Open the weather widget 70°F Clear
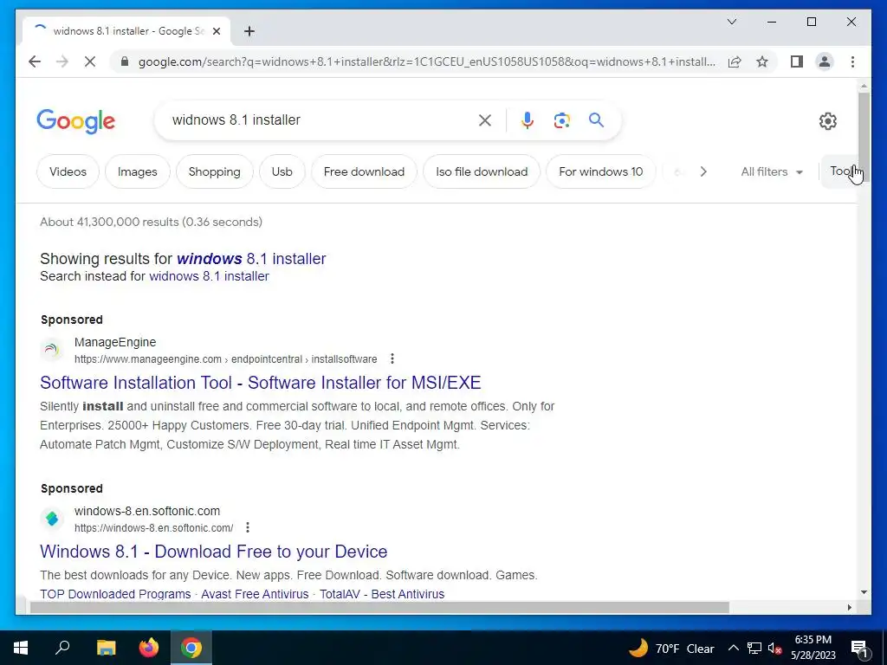This screenshot has width=887, height=665. pyautogui.click(x=671, y=648)
